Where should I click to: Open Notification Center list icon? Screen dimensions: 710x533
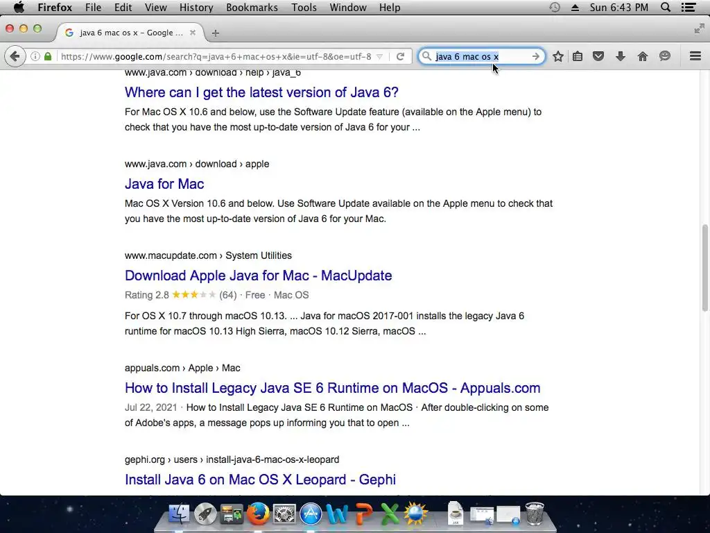point(689,7)
